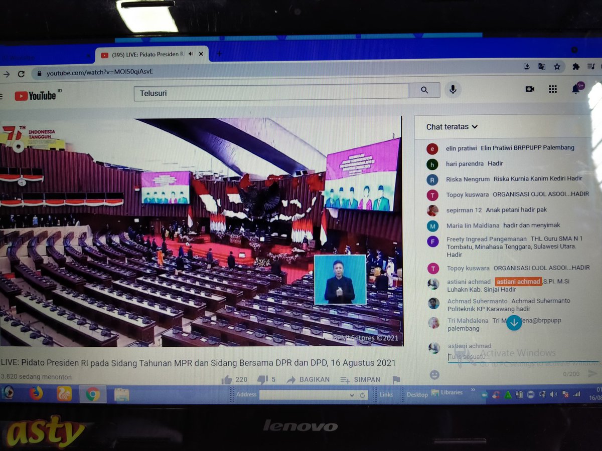
Task: Open Chrome from the taskbar
Action: tap(92, 394)
